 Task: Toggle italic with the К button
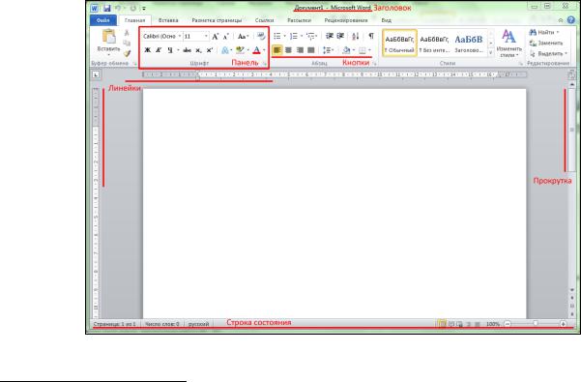coord(159,50)
